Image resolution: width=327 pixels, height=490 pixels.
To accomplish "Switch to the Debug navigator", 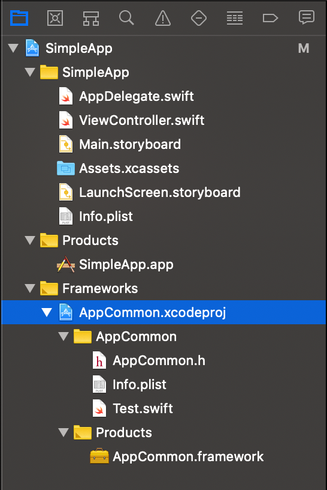I will click(x=234, y=18).
